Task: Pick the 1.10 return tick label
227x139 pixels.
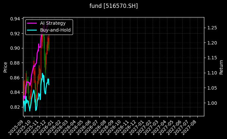Action: 212,73
